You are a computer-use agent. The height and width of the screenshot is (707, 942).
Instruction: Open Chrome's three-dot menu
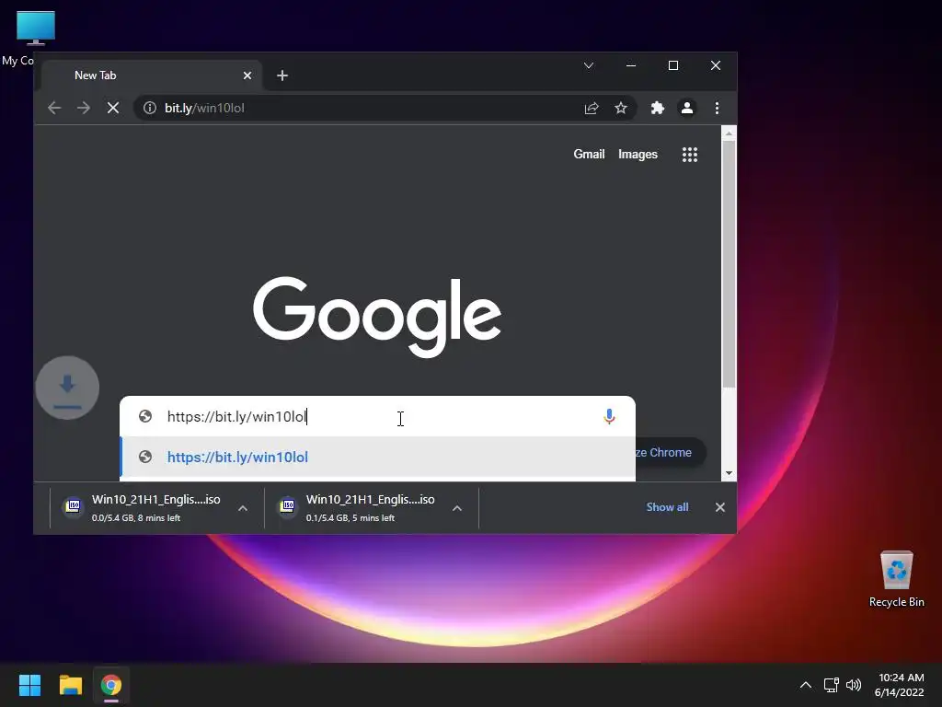click(x=717, y=109)
